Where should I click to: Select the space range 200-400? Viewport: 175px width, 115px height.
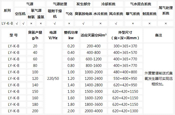tap(93, 46)
